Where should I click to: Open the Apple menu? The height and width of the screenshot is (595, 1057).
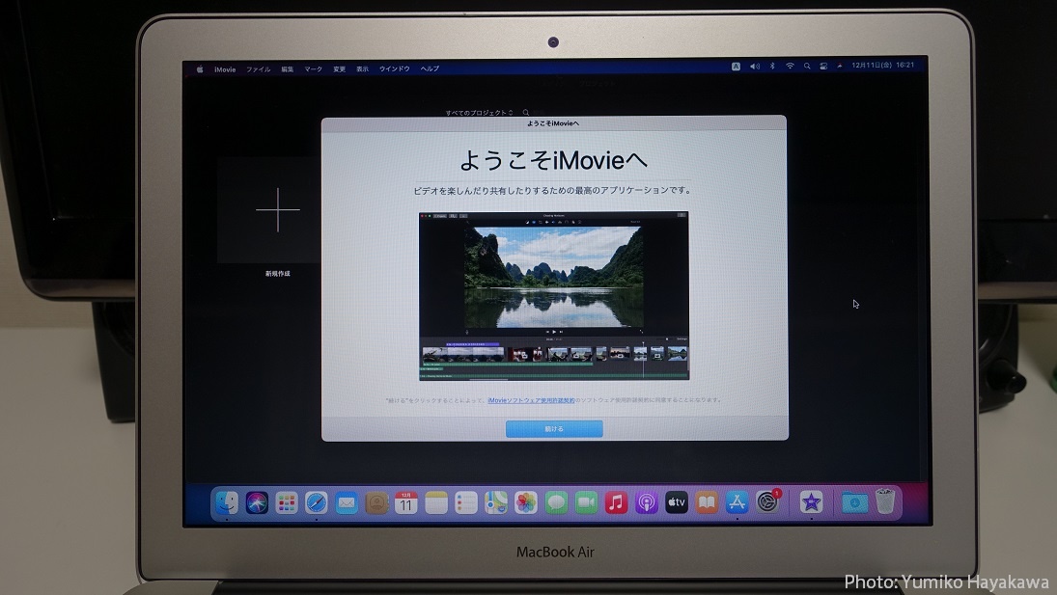200,68
